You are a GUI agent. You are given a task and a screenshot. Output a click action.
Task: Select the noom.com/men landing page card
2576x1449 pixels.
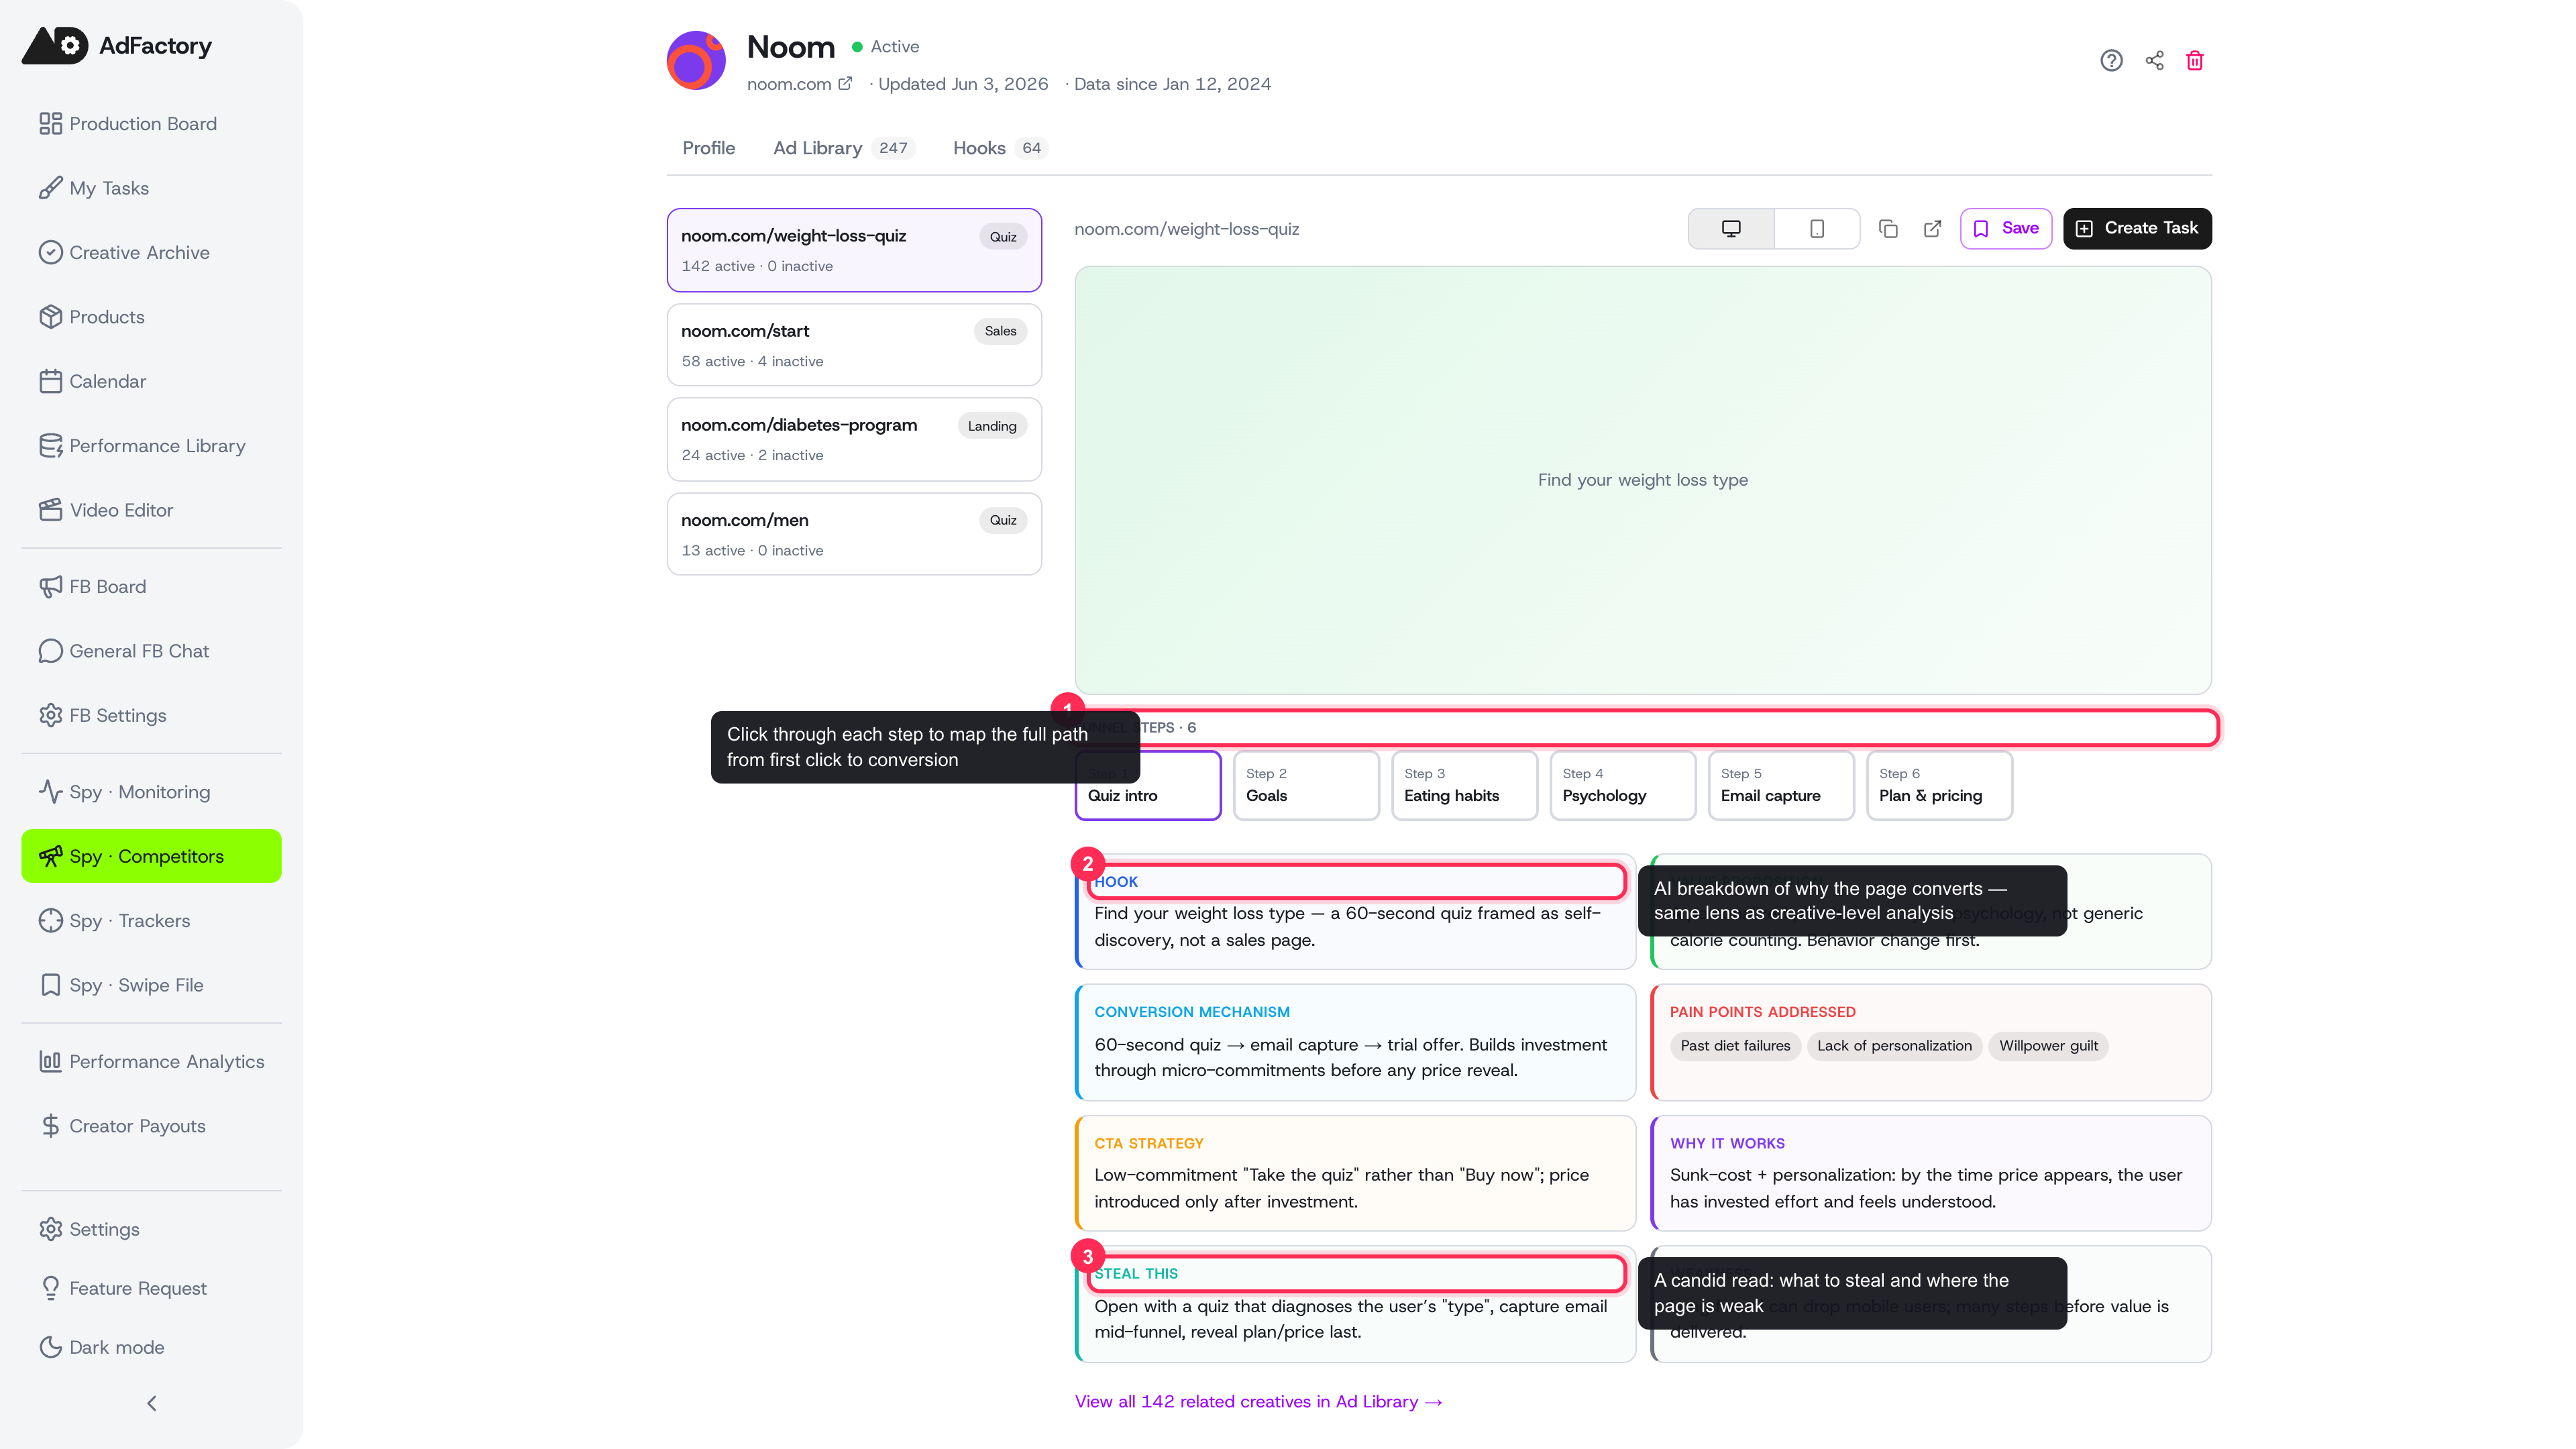tap(854, 534)
